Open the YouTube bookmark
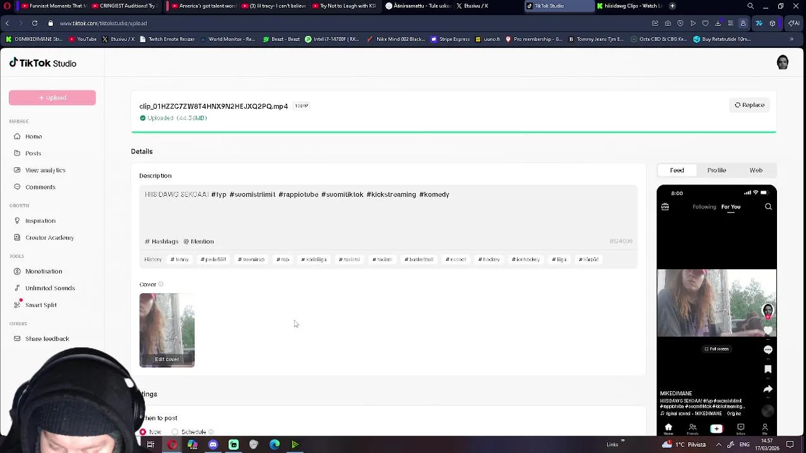 point(82,39)
